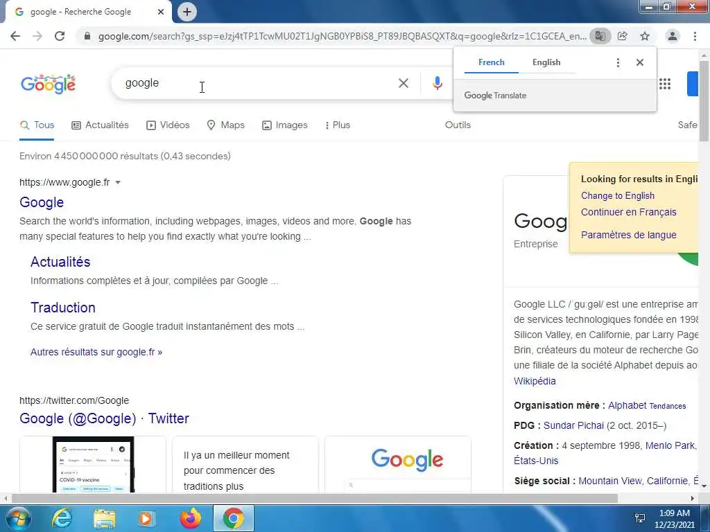
Task: Open the Actualités sitelink
Action: coord(60,262)
